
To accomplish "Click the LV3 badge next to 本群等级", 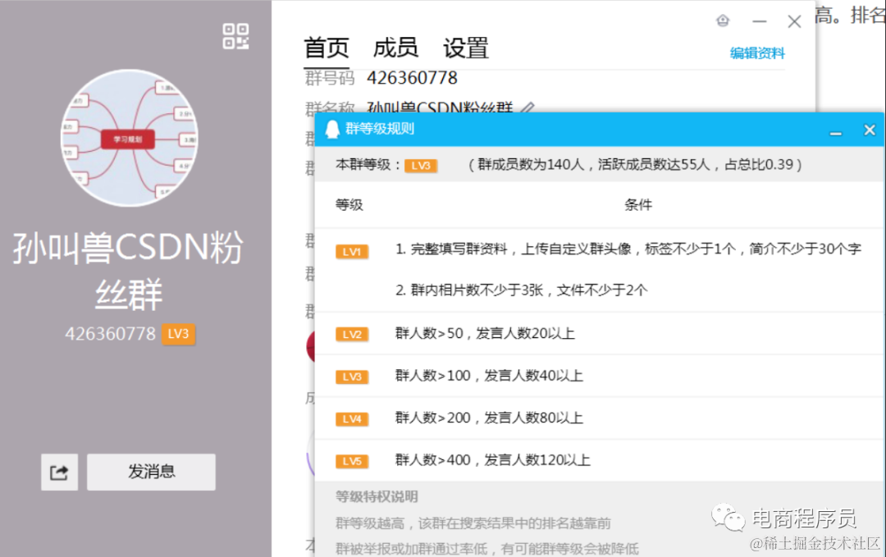I will [x=421, y=166].
